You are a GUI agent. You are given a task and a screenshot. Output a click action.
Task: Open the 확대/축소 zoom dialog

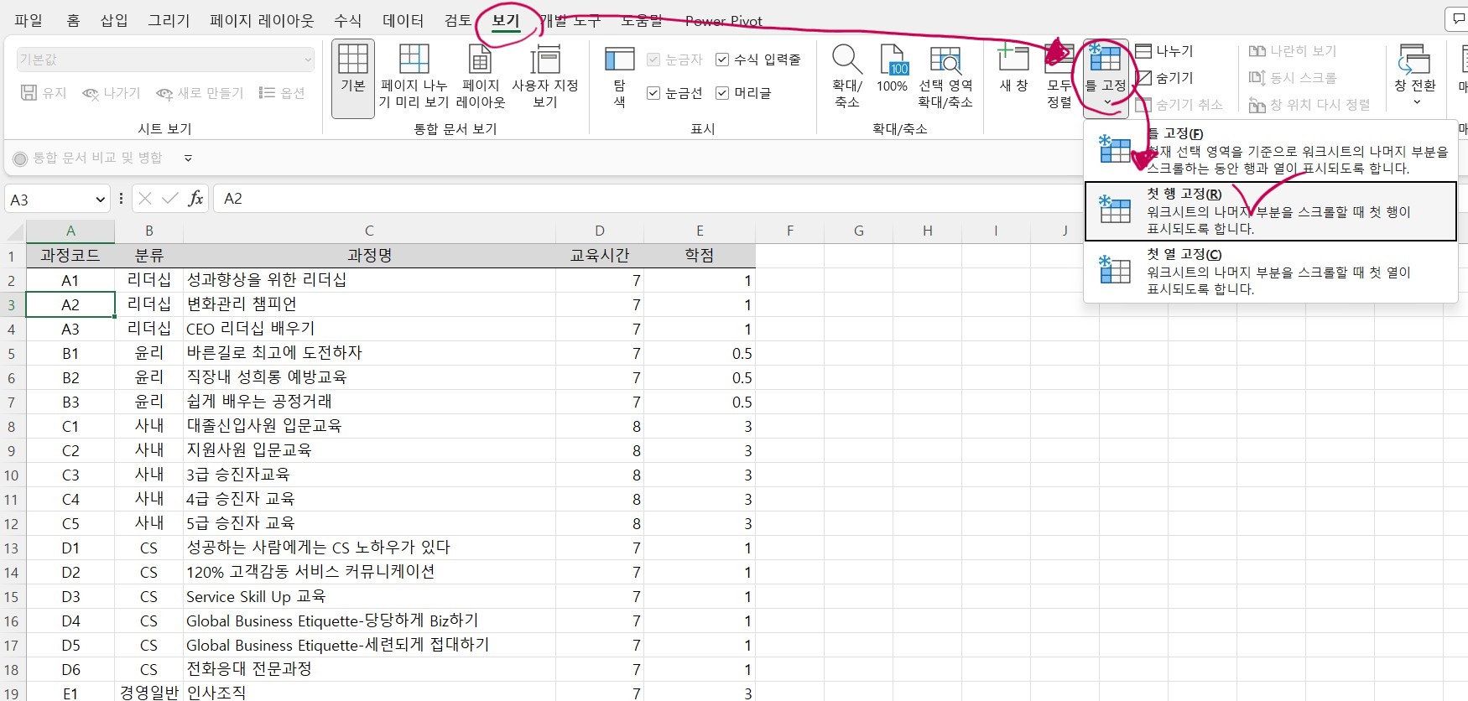point(847,76)
